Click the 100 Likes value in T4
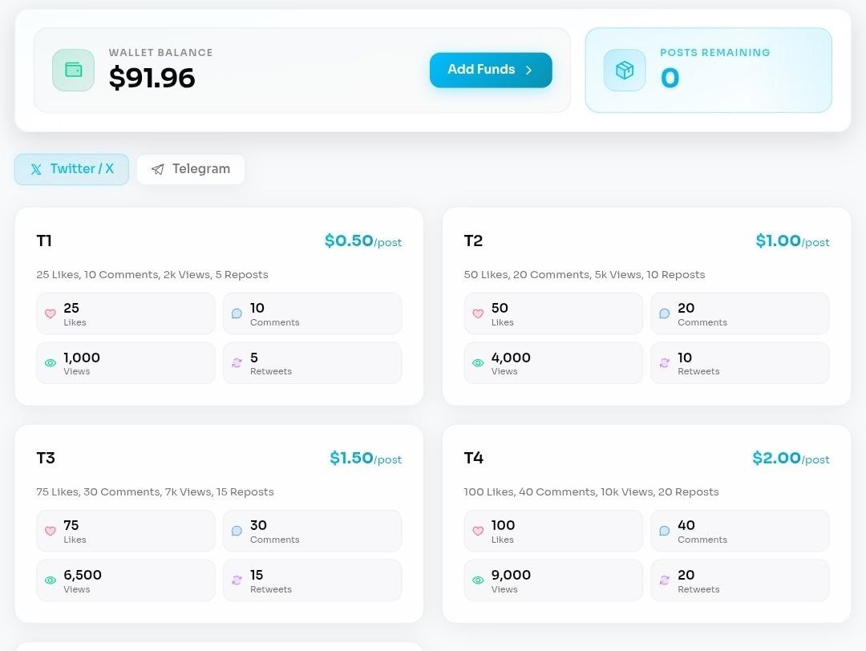Viewport: 866px width, 651px height. (503, 526)
